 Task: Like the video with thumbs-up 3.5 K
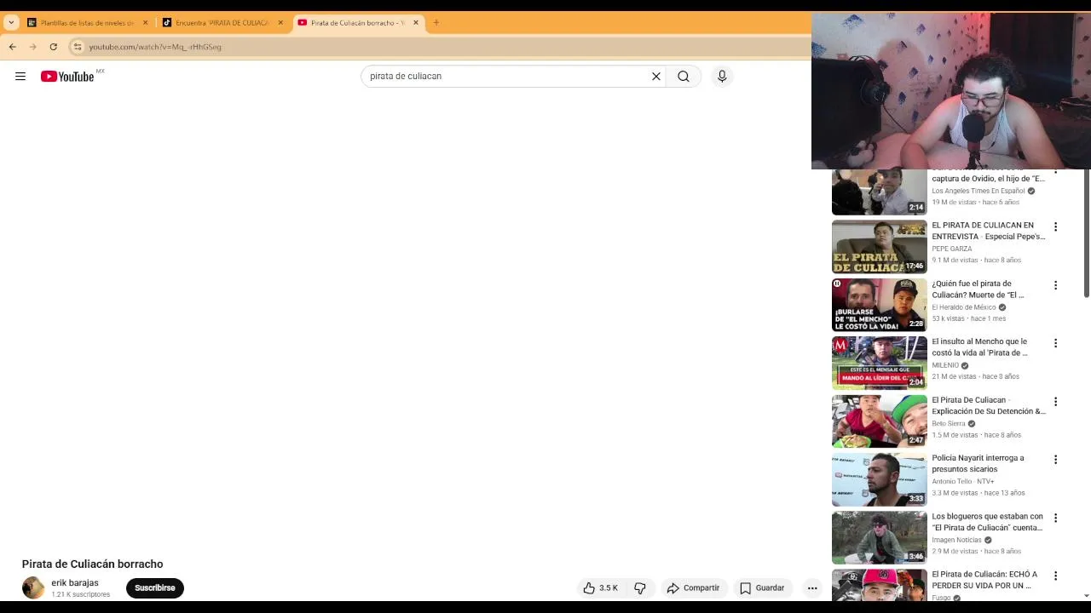click(602, 588)
